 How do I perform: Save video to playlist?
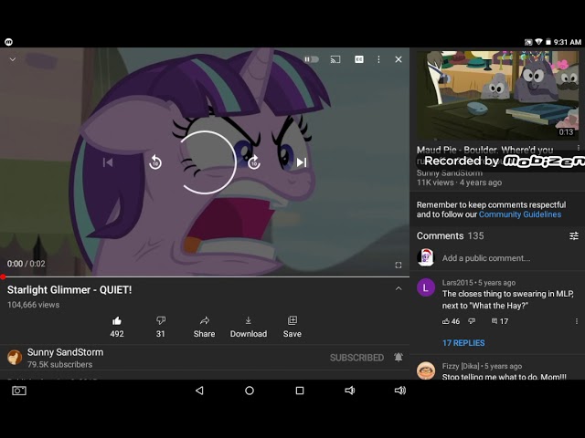292,327
